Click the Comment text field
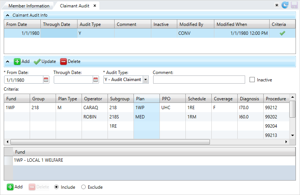This screenshot has height=195, width=300. (199, 80)
